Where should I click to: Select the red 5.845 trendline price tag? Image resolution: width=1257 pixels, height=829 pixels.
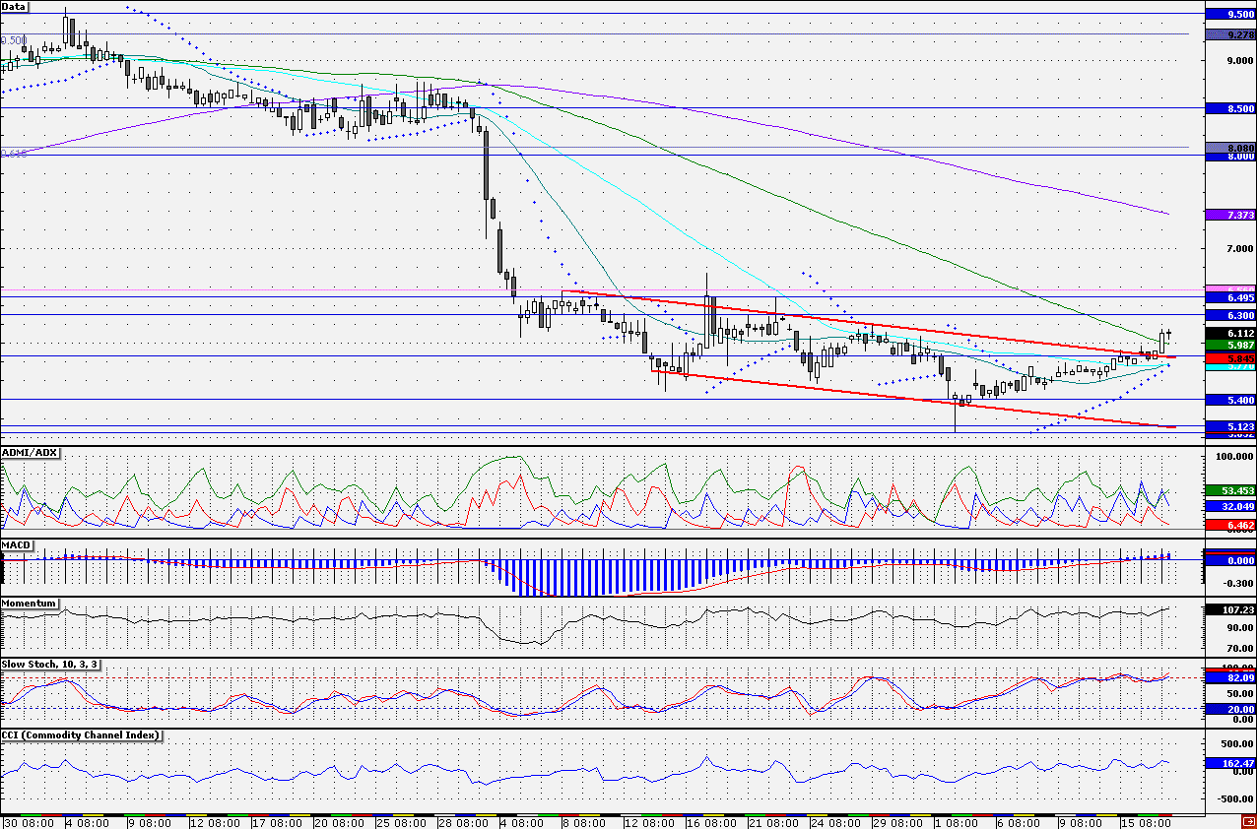(x=1230, y=360)
